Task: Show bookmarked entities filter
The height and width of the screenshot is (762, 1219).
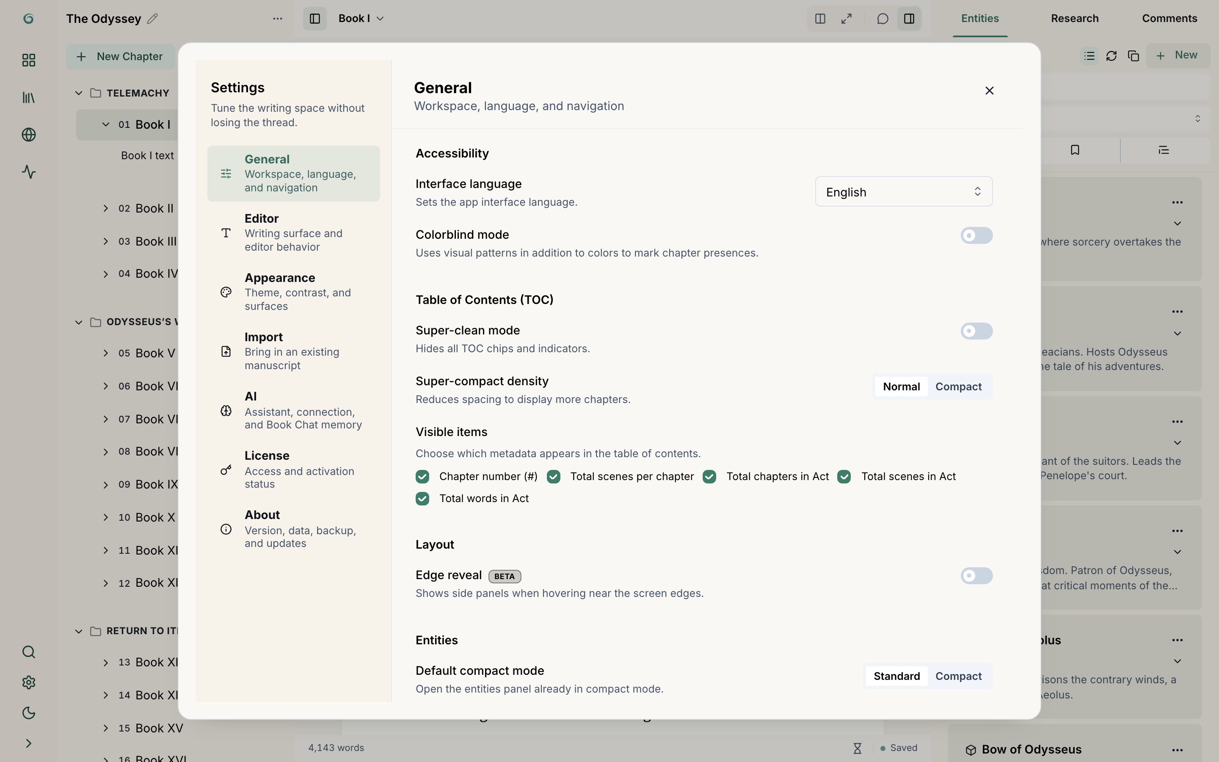Action: click(1075, 150)
